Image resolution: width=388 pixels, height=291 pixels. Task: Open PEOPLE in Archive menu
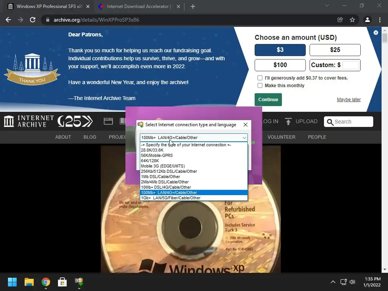tap(317, 137)
